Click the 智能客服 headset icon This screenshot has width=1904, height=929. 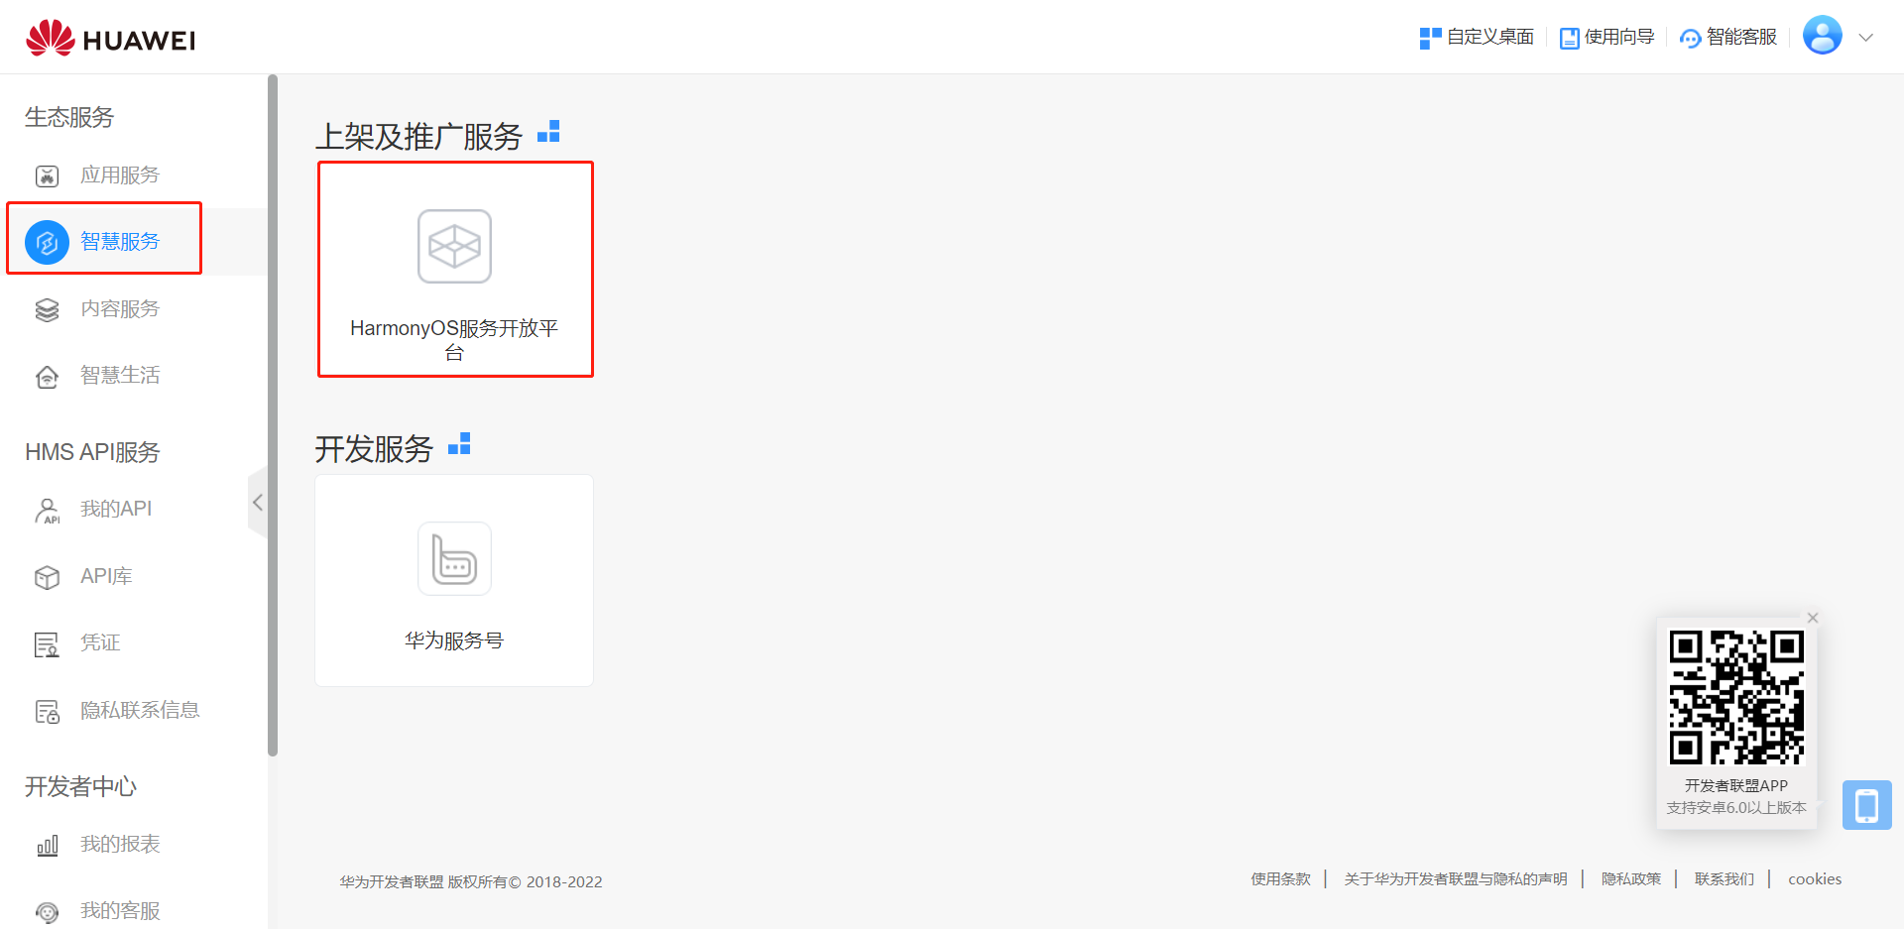[x=1690, y=39]
